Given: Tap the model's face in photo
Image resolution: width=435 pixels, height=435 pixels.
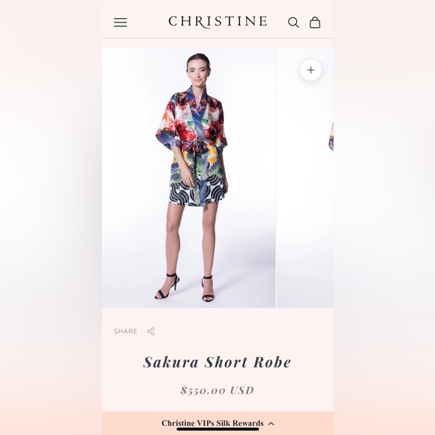Looking at the screenshot, I should [x=199, y=72].
